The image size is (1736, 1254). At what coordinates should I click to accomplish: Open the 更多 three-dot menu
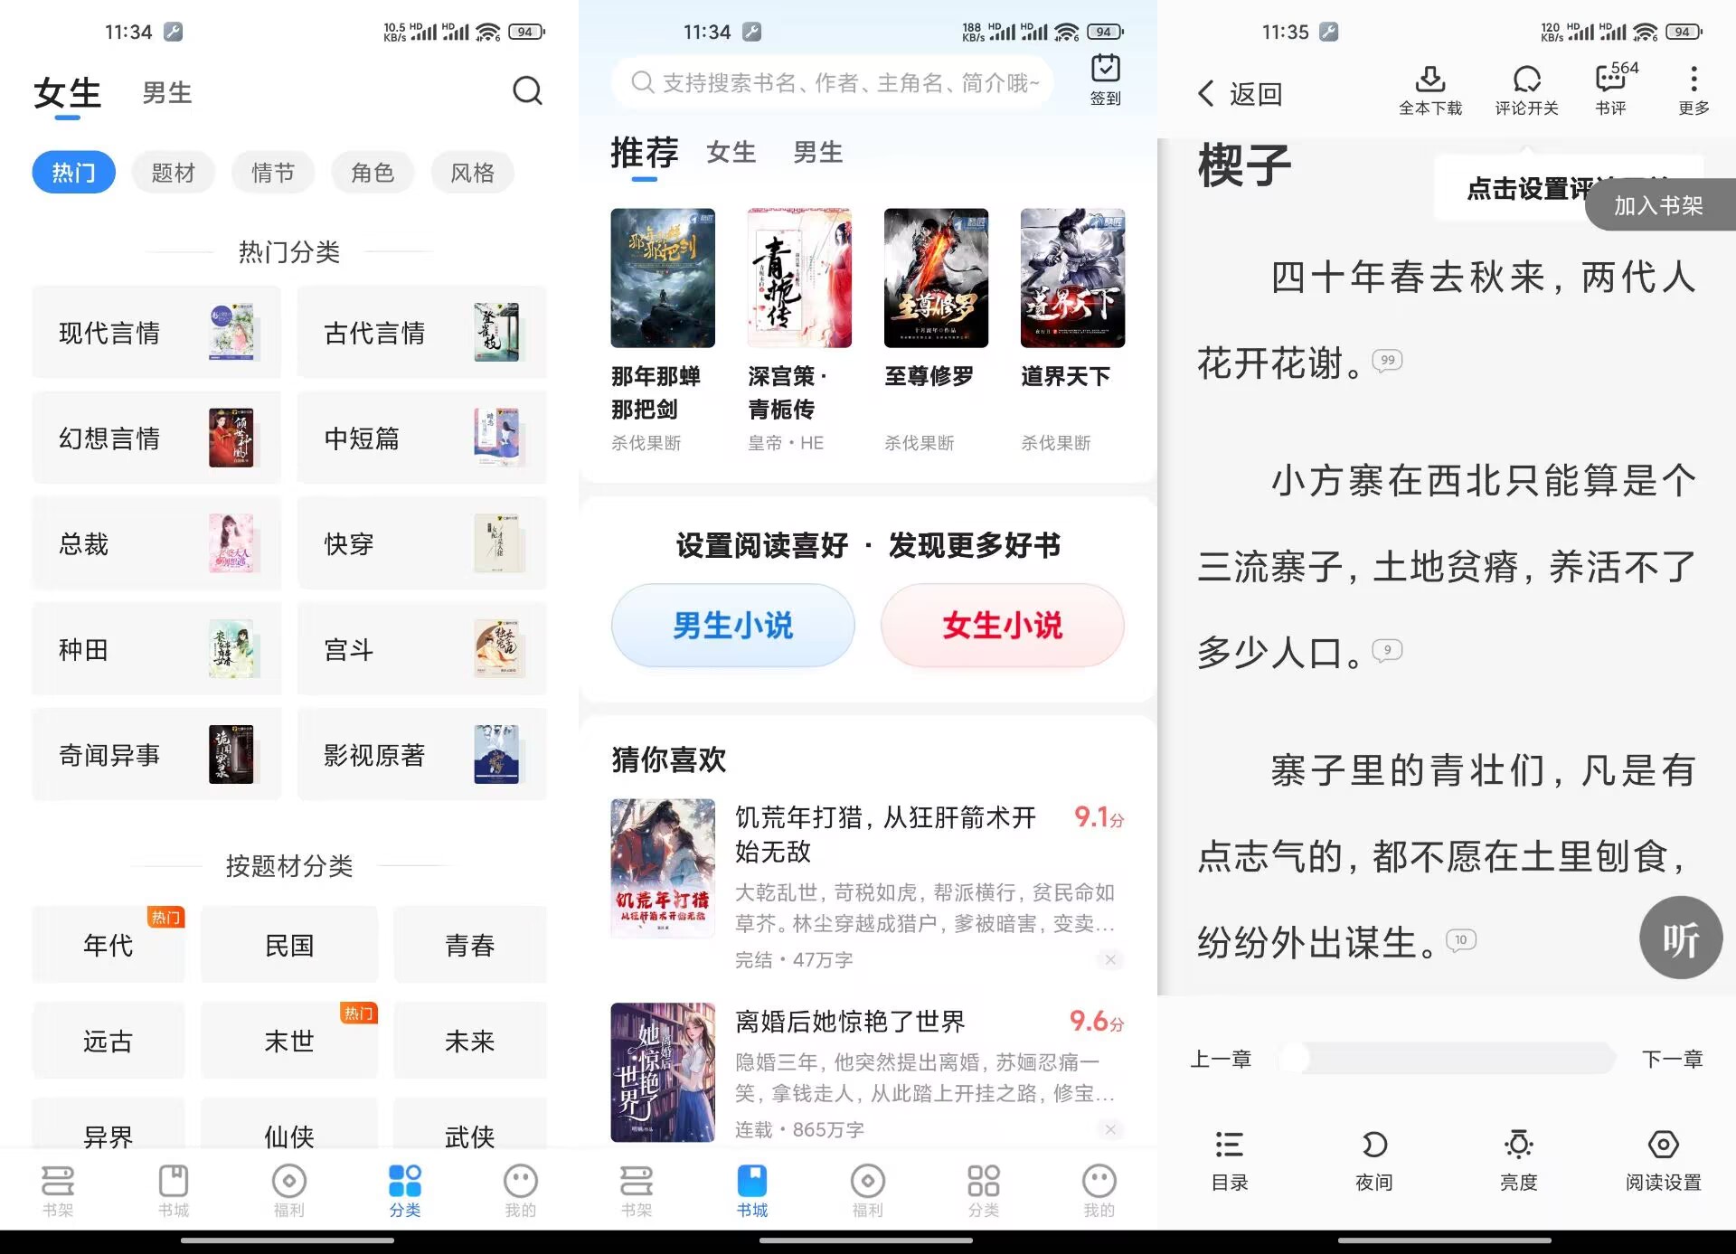[x=1694, y=90]
